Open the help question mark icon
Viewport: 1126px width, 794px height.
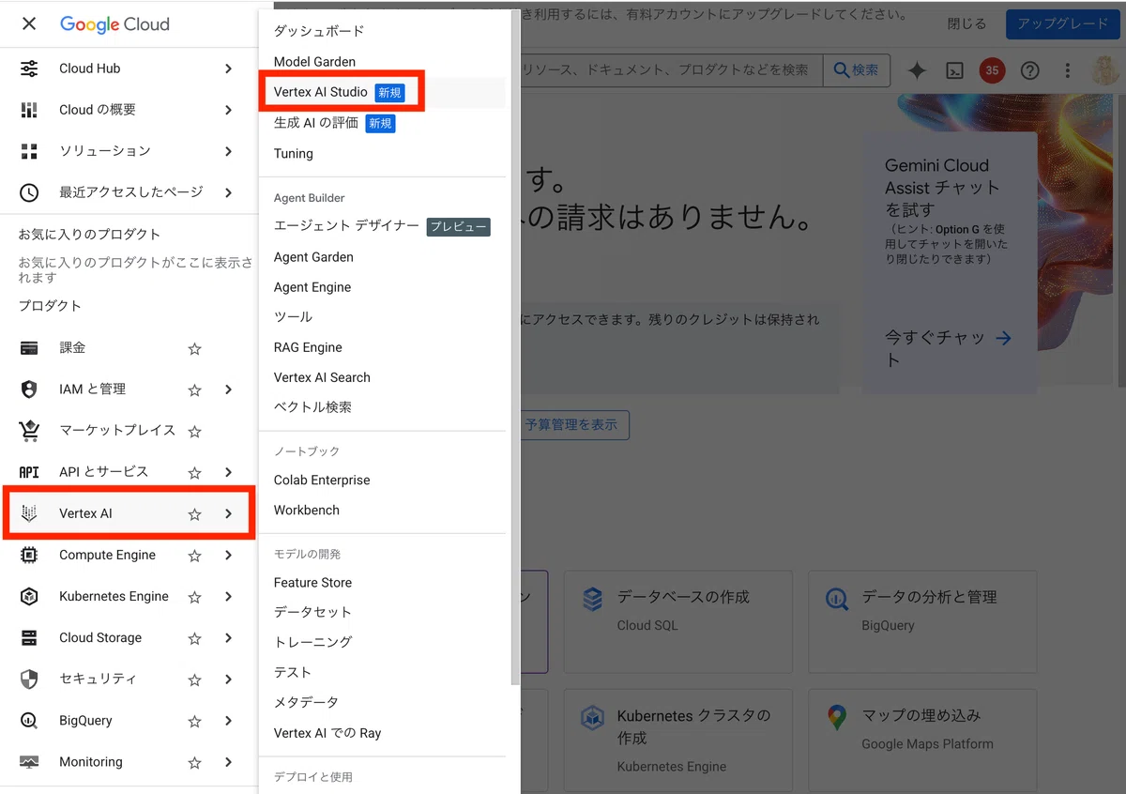pyautogui.click(x=1029, y=70)
